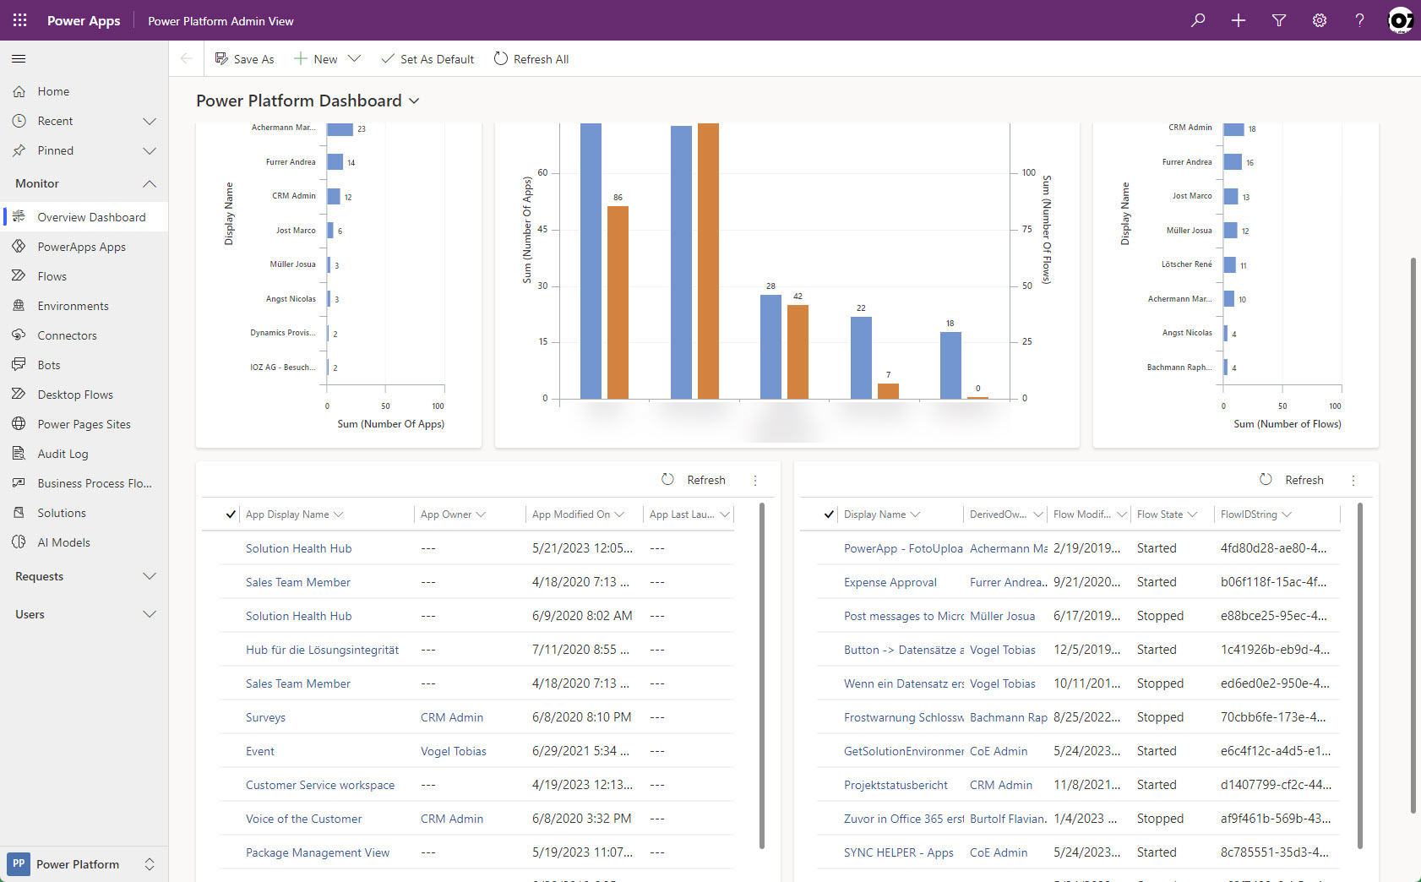Image resolution: width=1421 pixels, height=882 pixels.
Task: Click the Environments sidebar icon
Action: (x=19, y=306)
